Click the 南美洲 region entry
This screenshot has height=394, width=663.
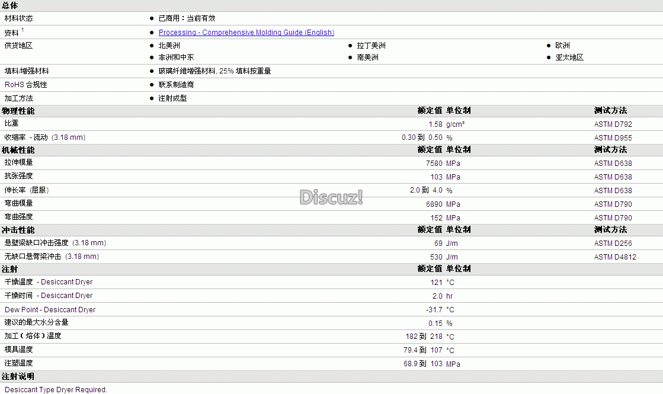click(x=367, y=57)
